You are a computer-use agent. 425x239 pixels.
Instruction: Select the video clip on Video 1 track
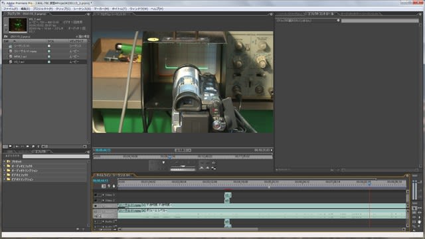262,205
